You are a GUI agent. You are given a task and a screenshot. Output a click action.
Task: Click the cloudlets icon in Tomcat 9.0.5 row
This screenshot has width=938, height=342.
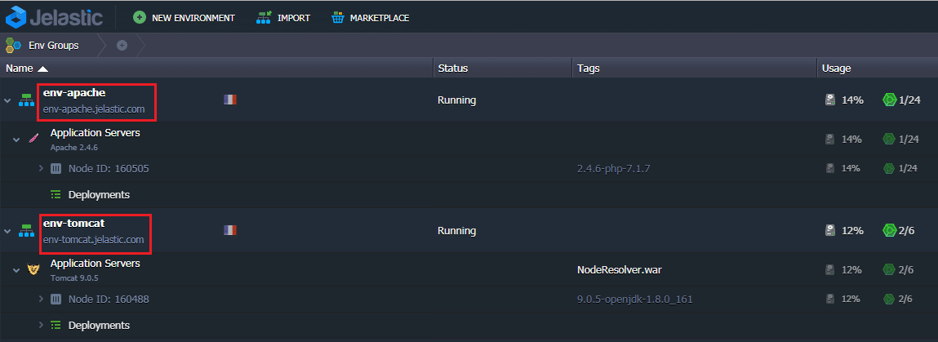(889, 269)
